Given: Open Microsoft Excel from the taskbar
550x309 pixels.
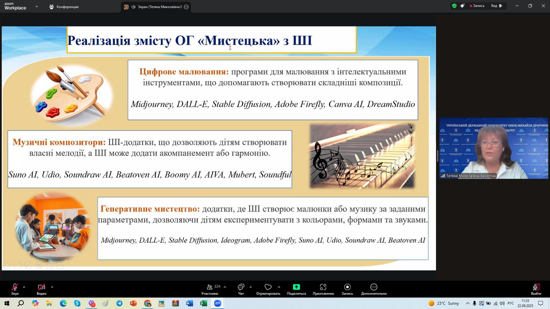Looking at the screenshot, I should pos(204,303).
